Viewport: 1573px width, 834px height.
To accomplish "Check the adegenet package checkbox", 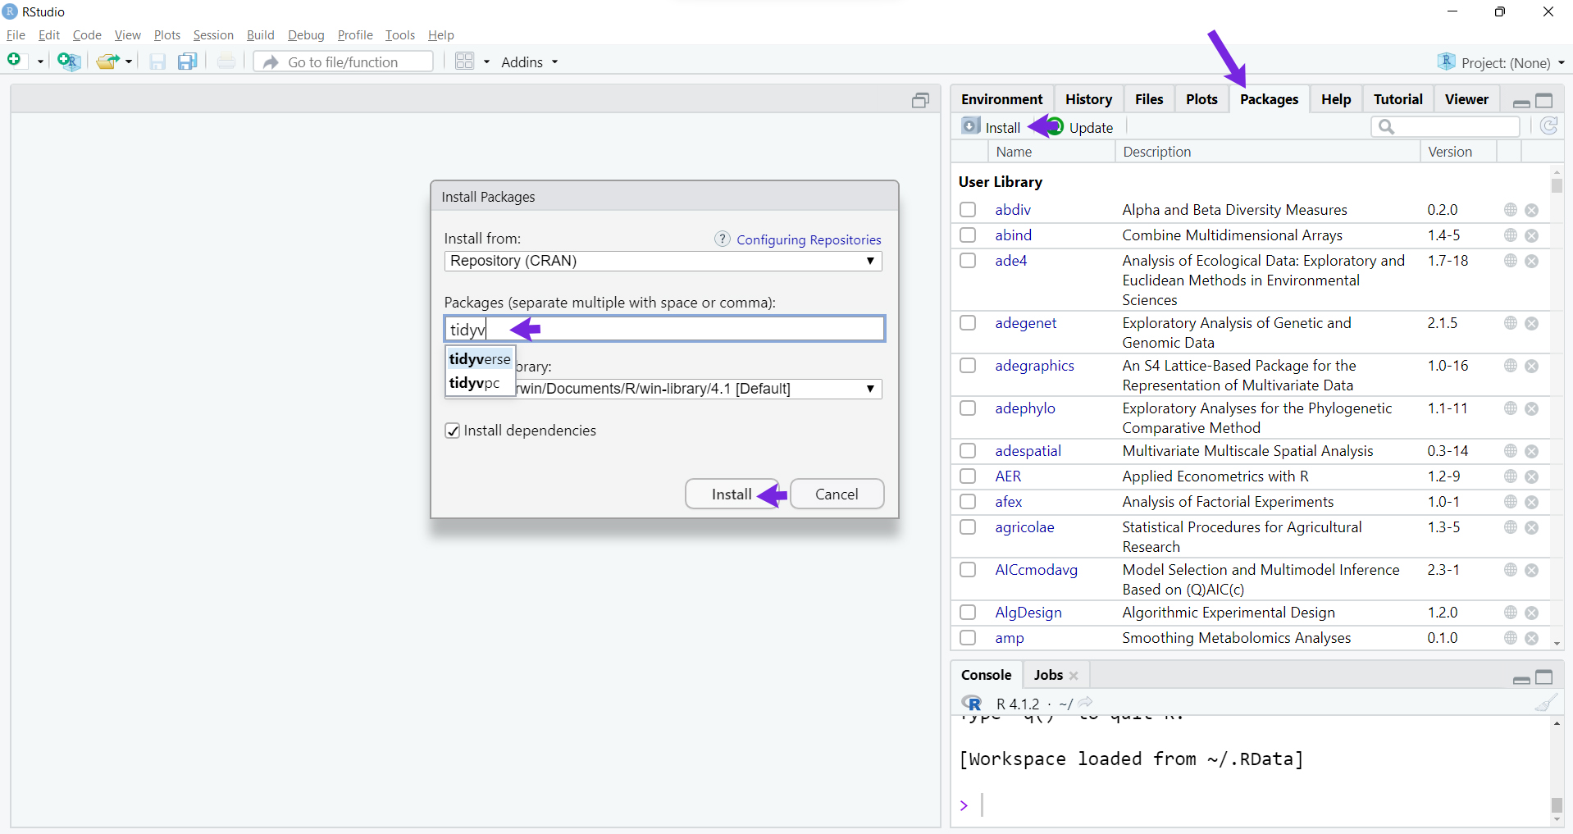I will (x=968, y=323).
